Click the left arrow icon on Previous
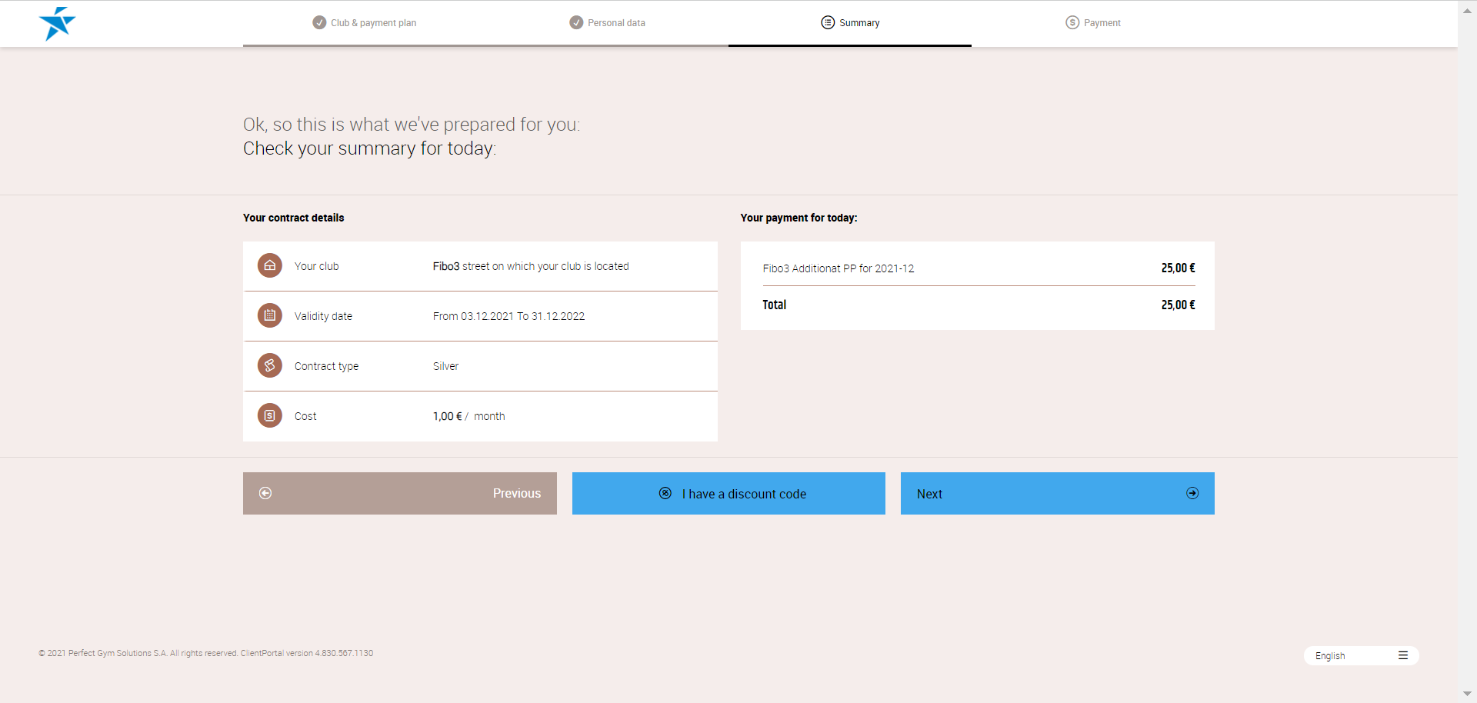The width and height of the screenshot is (1477, 703). click(265, 494)
